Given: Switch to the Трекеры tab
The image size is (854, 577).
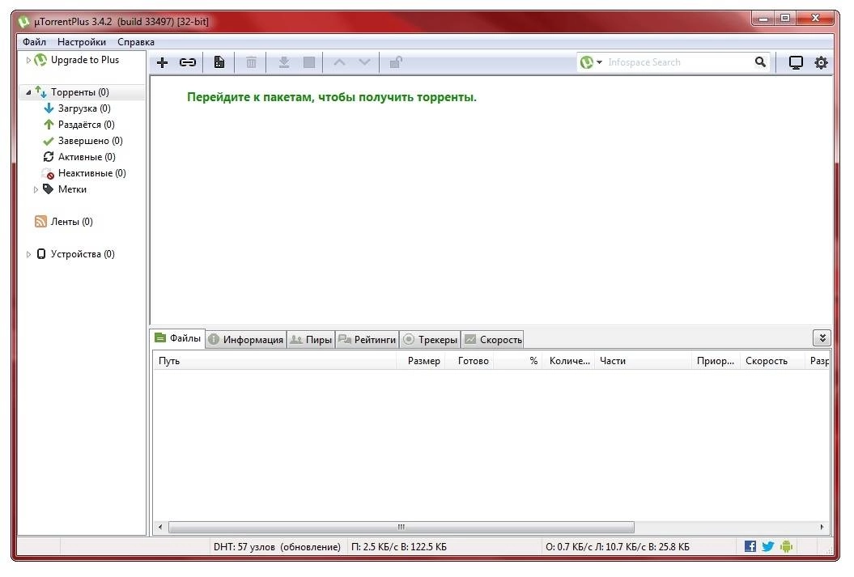Looking at the screenshot, I should 431,339.
